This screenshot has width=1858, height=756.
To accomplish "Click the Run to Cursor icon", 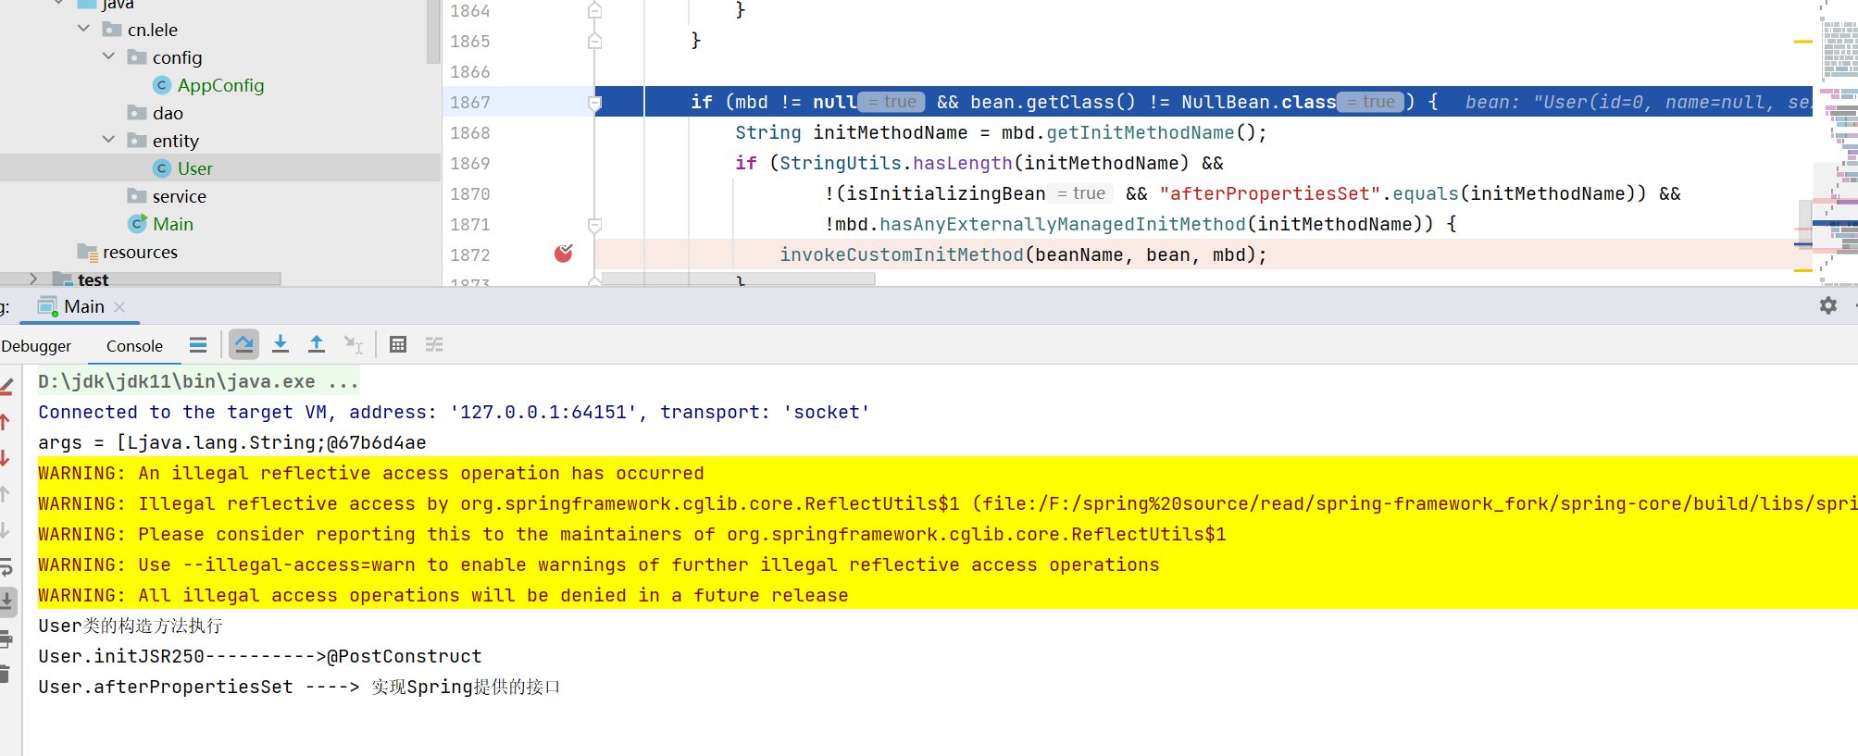I will [353, 345].
